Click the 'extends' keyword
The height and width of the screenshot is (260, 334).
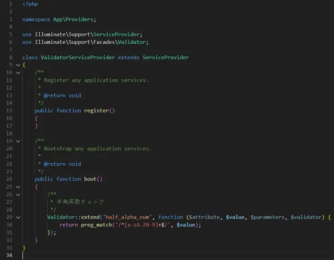(x=129, y=58)
